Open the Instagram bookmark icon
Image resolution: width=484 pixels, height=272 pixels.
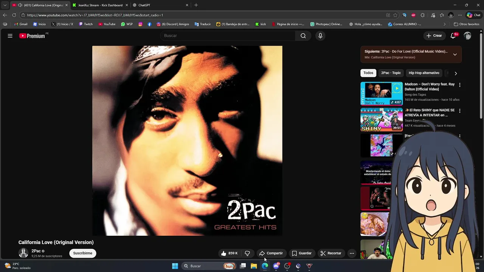click(x=140, y=24)
